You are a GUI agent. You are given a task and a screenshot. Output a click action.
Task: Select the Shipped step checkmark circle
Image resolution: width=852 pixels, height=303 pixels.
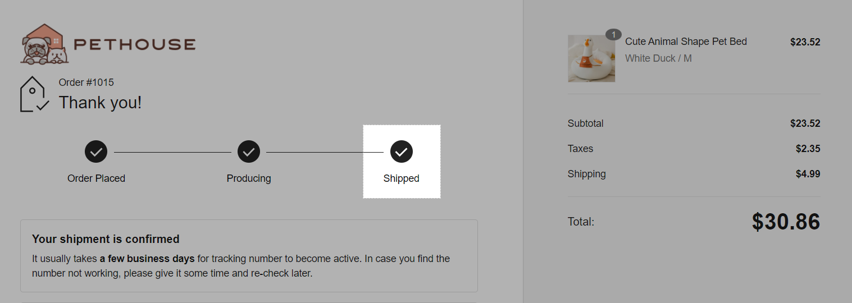[x=402, y=151]
